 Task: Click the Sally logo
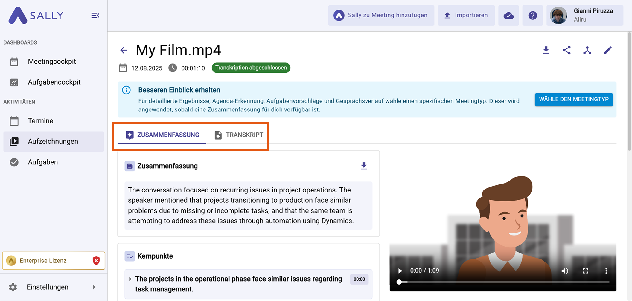[36, 15]
